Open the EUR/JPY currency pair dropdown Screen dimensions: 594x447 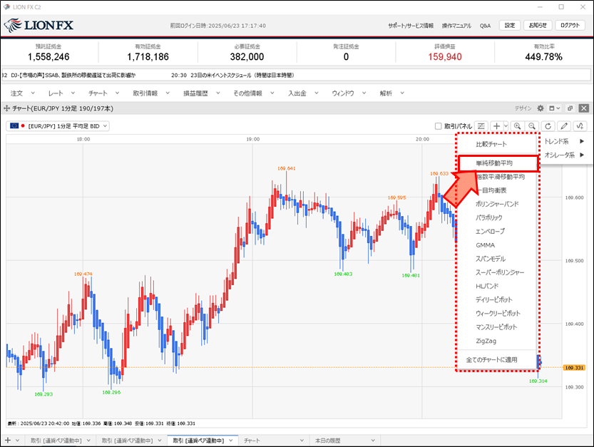pos(58,126)
